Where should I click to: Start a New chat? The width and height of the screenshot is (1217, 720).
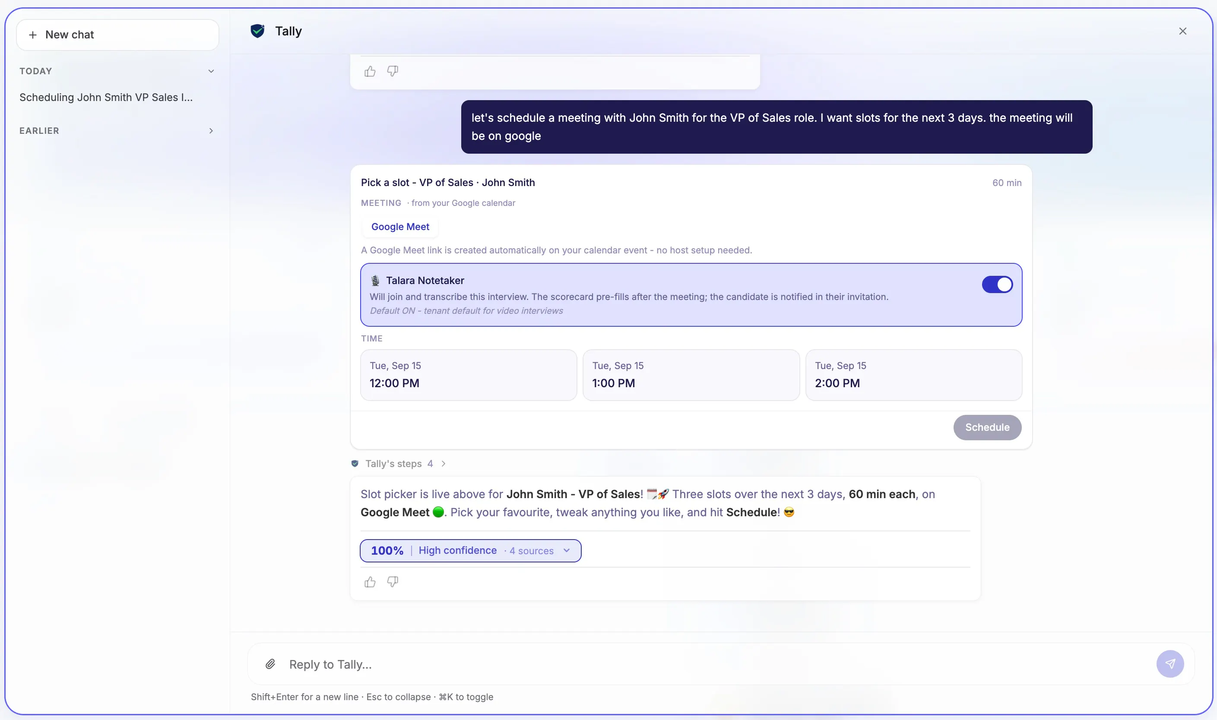tap(117, 35)
